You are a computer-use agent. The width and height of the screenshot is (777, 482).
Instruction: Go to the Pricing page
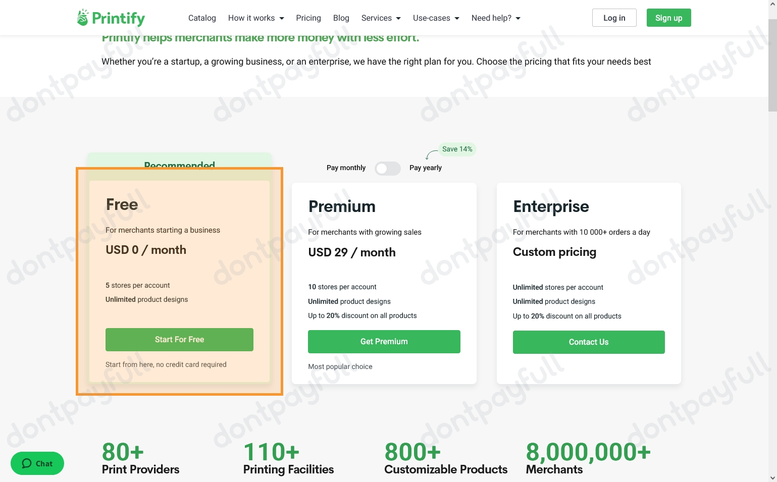pos(308,18)
